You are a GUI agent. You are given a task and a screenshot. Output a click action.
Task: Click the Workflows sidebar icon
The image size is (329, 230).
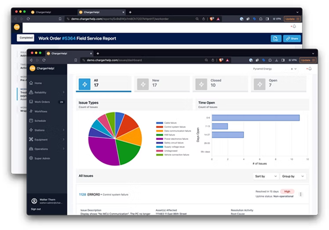[x=31, y=111]
